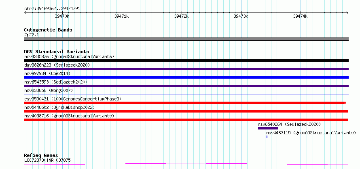
Task: Click the left arrowhead of the ruler
Action: [25, 13]
